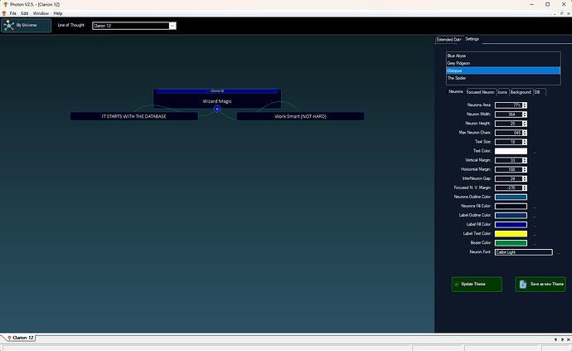Open ellipsis button beside Neuron Font

pos(558,252)
